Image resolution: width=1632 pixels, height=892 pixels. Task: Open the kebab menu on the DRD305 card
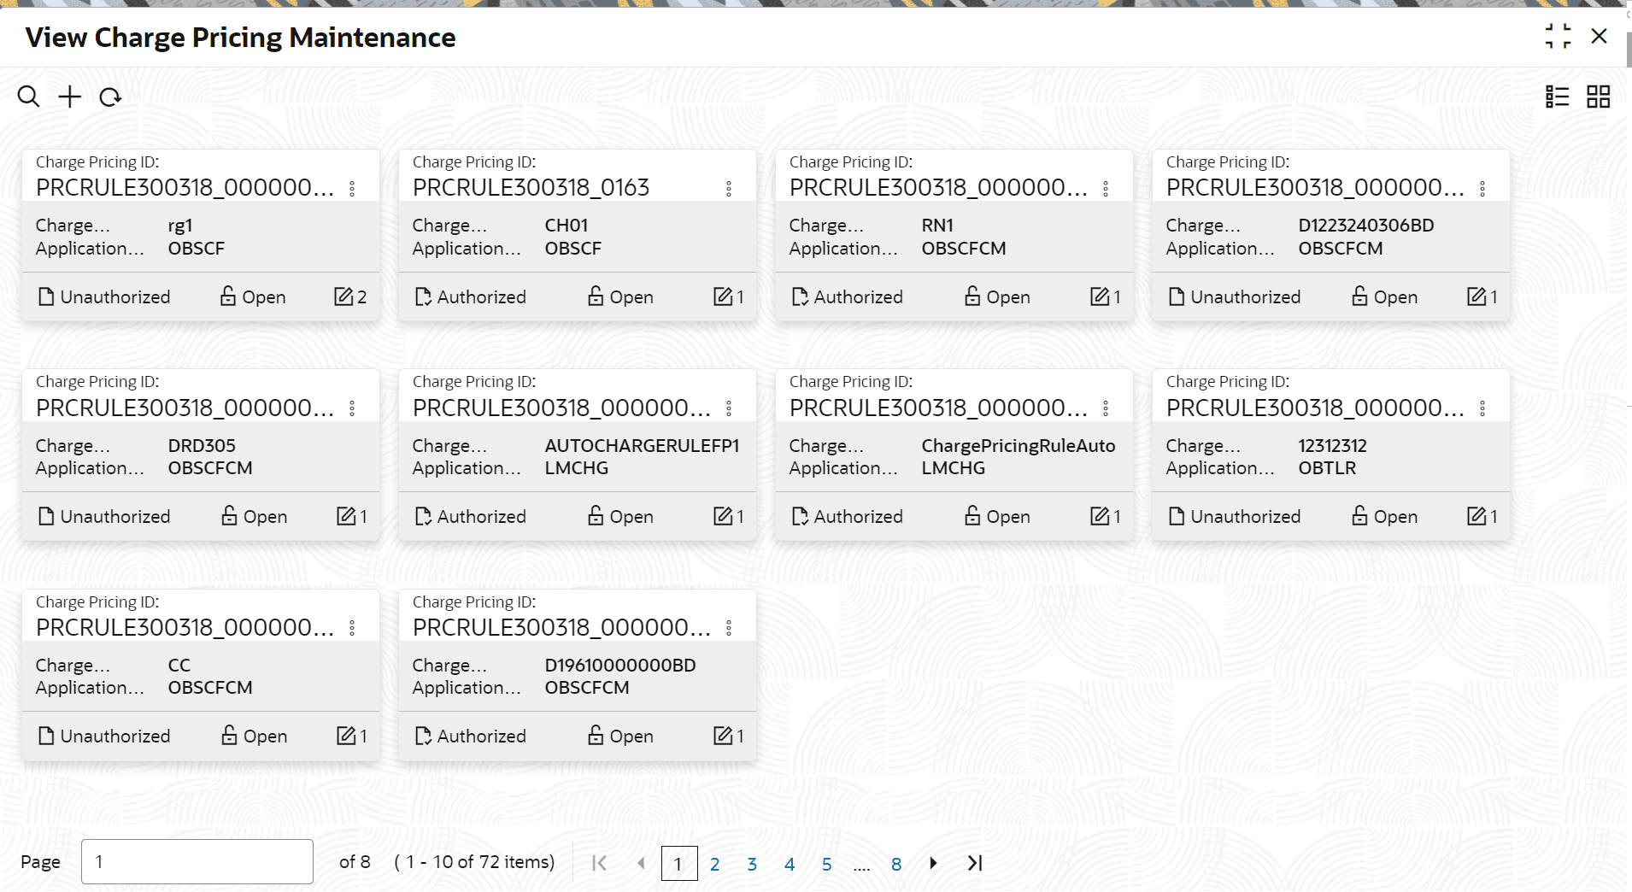pos(351,408)
